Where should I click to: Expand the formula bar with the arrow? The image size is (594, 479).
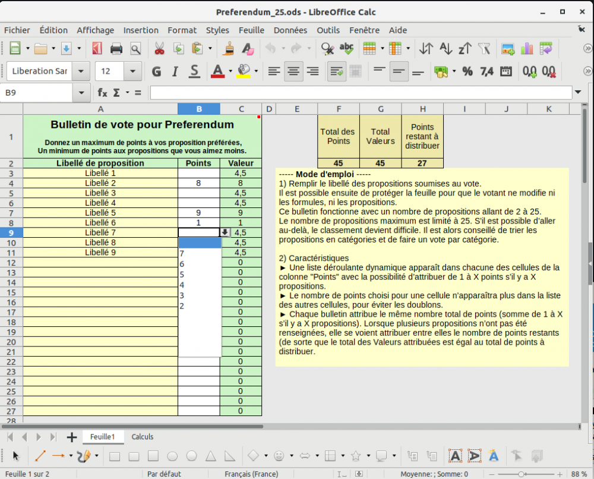pos(578,92)
